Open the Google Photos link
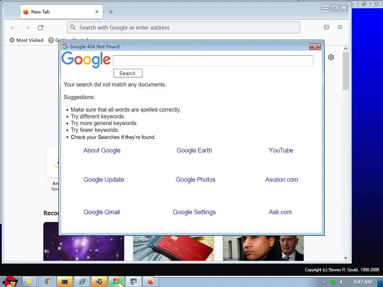This screenshot has width=383, height=287. pos(196,180)
